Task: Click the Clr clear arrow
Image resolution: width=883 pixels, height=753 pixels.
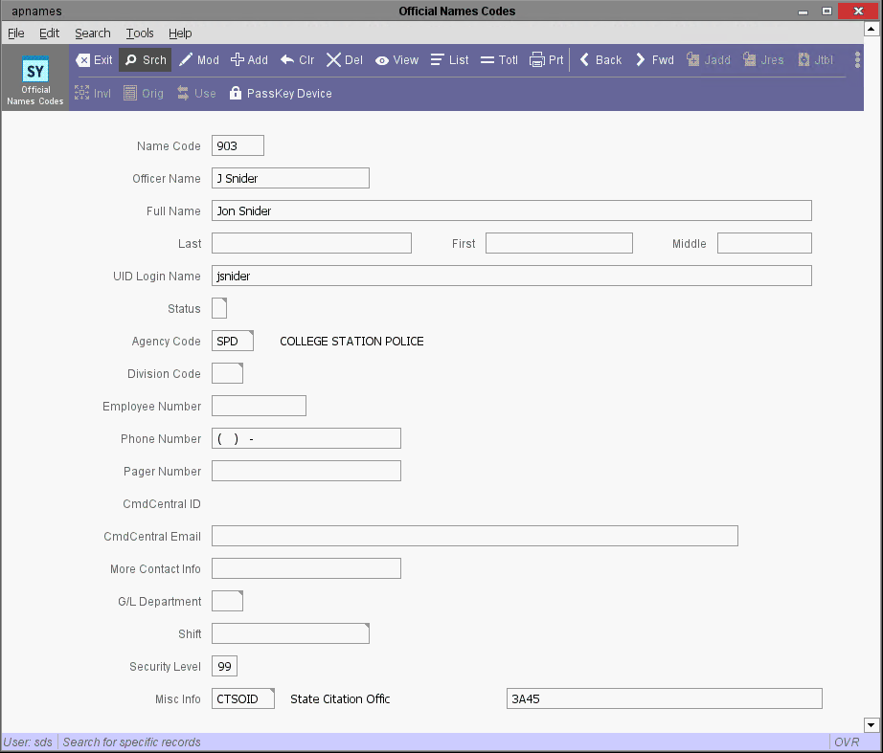Action: (x=297, y=59)
